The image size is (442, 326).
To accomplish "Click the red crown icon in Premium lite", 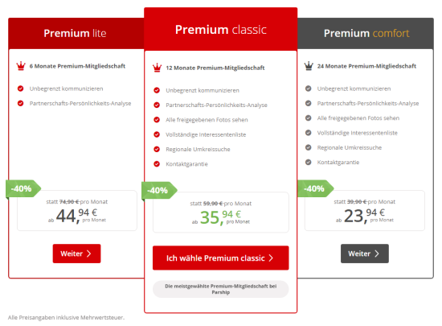I will click(x=21, y=66).
